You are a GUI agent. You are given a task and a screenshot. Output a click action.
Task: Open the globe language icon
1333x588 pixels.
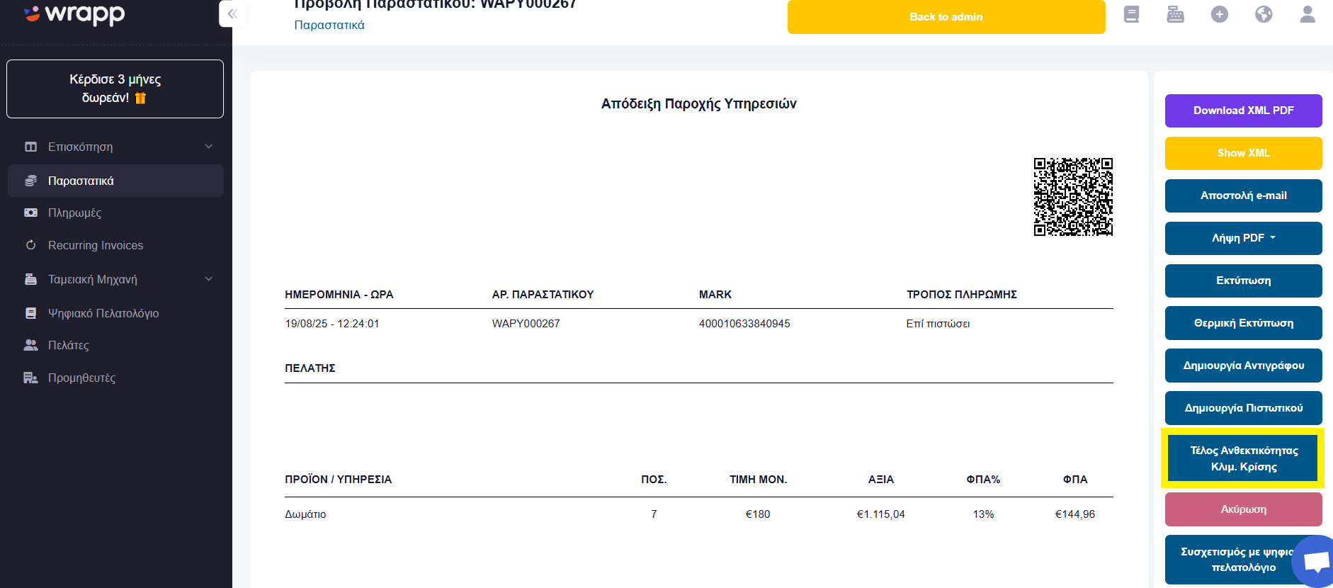click(x=1264, y=14)
